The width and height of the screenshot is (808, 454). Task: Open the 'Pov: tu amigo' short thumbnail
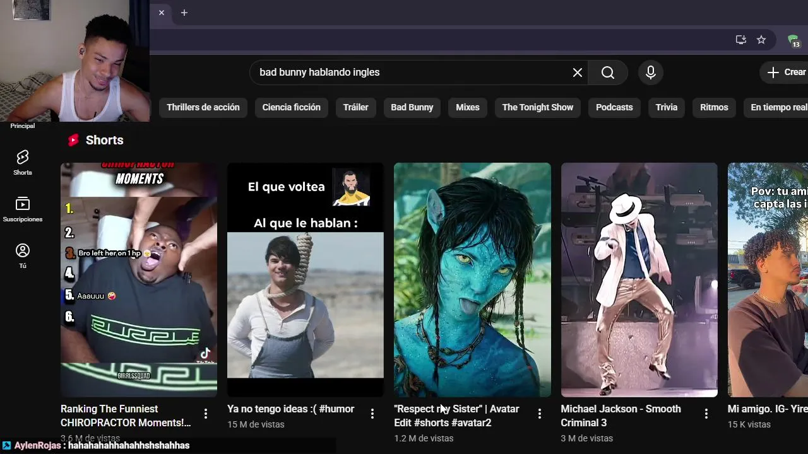pos(768,280)
